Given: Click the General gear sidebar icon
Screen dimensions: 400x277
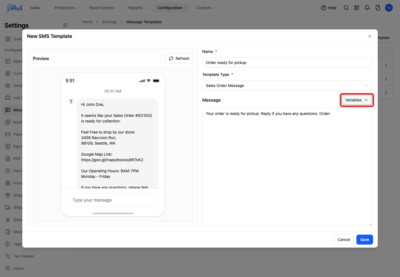Looking at the screenshot, I should point(8,86).
